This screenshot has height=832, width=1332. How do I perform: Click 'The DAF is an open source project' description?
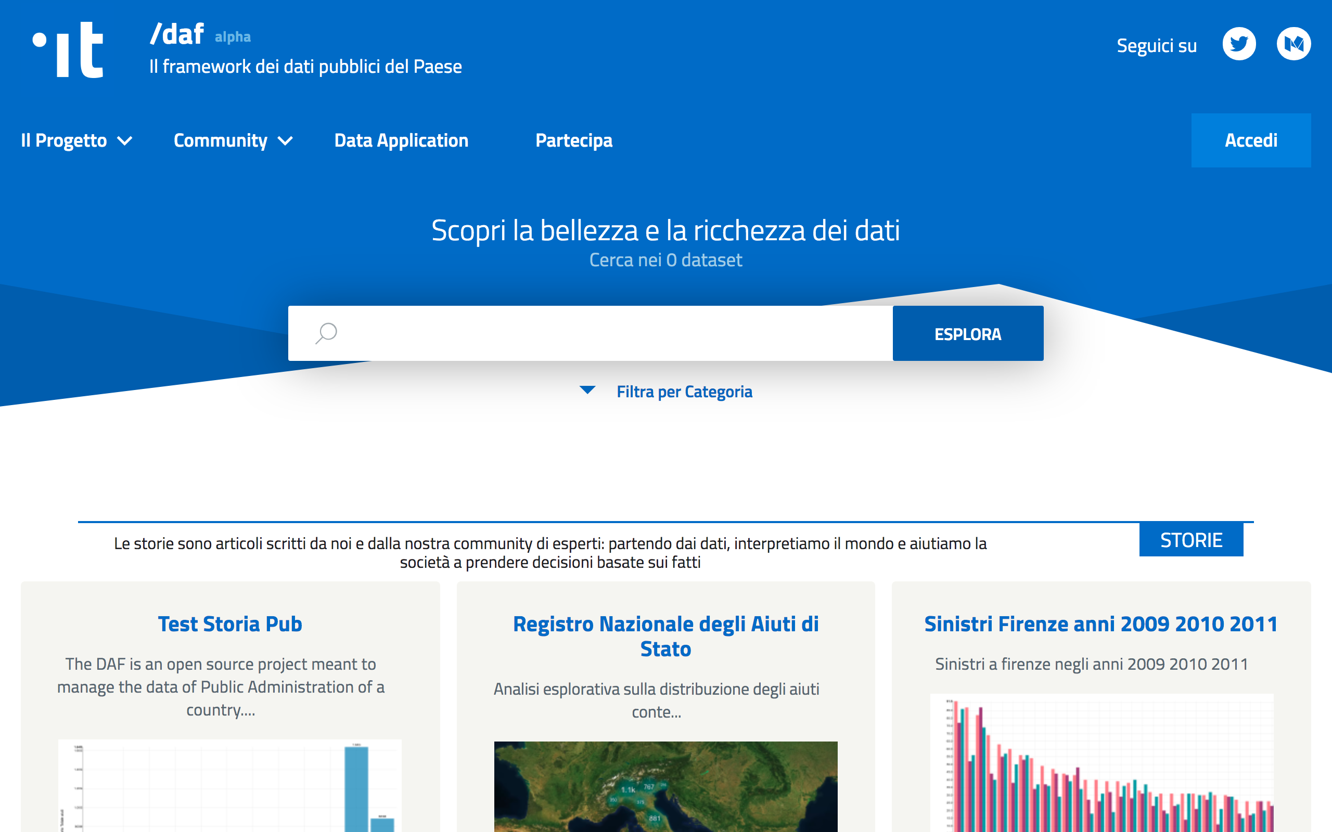pos(221,687)
